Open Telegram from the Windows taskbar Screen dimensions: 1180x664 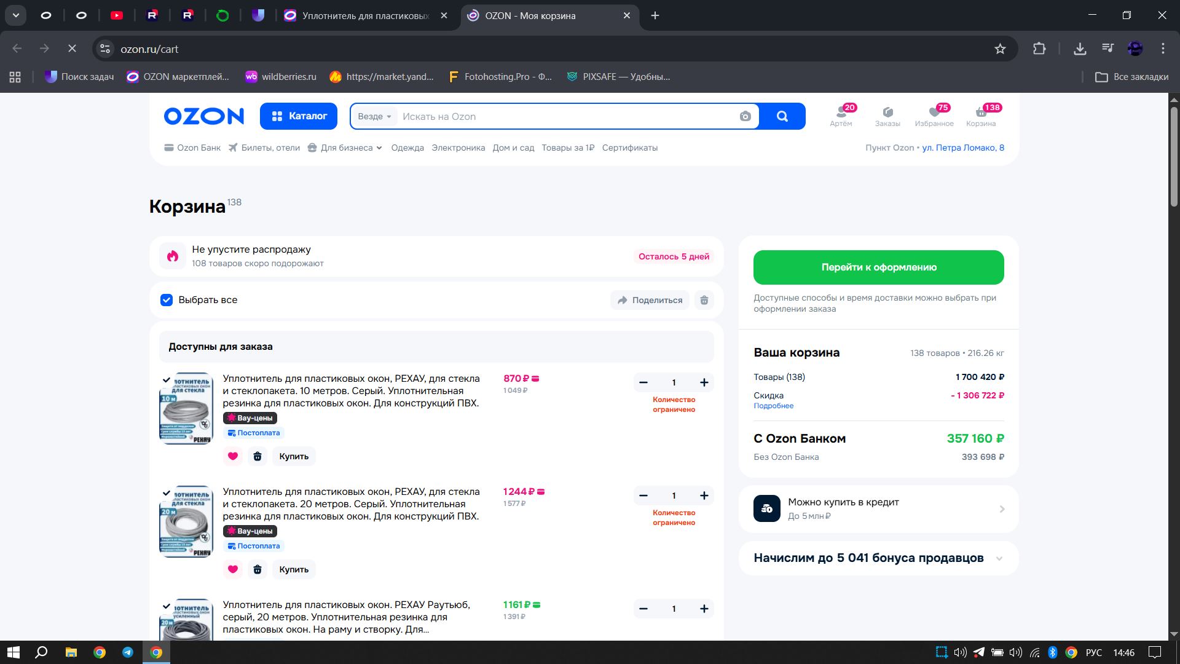pos(128,652)
